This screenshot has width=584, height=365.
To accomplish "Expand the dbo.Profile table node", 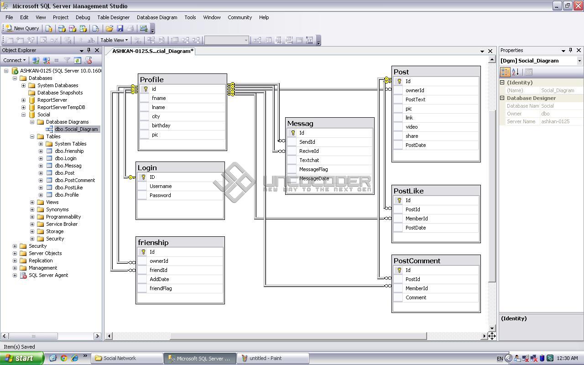I will click(41, 195).
